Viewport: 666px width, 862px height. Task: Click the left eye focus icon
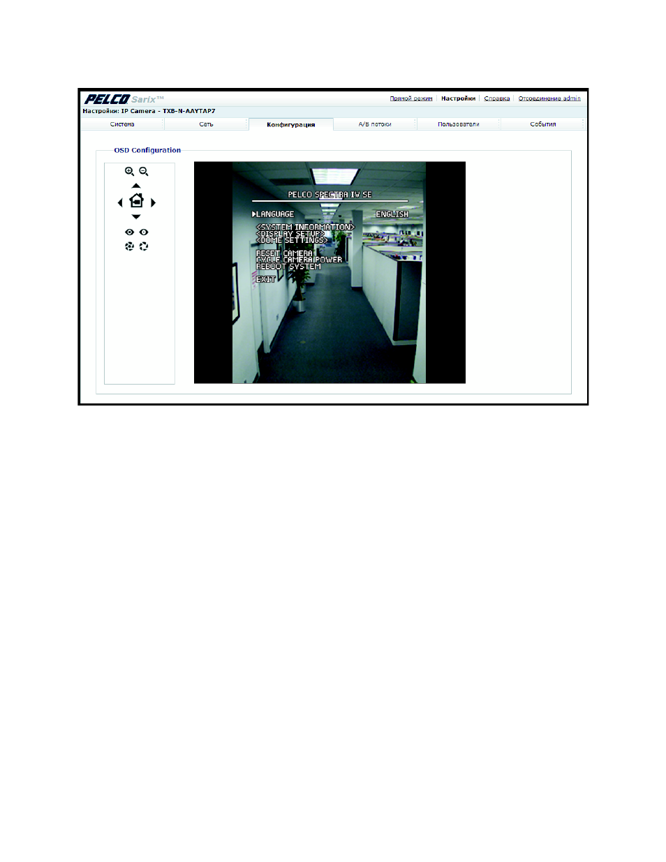[x=129, y=232]
